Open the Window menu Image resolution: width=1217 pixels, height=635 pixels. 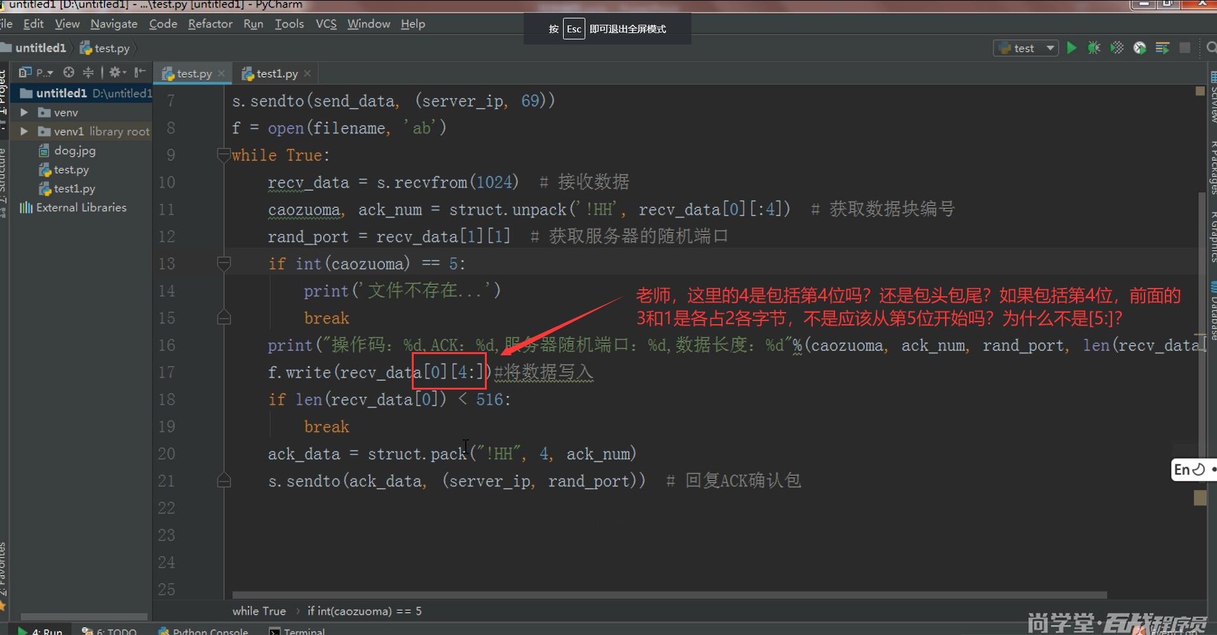pyautogui.click(x=369, y=24)
